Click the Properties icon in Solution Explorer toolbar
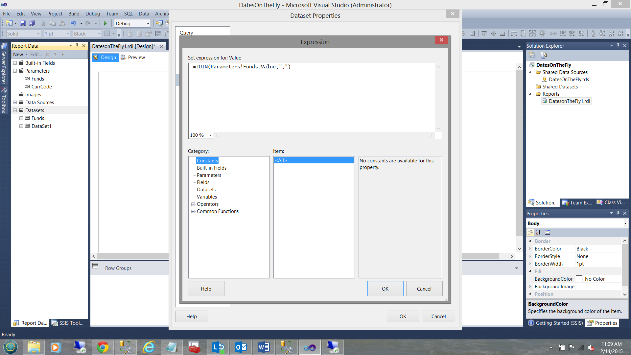The width and height of the screenshot is (631, 355). (x=532, y=55)
